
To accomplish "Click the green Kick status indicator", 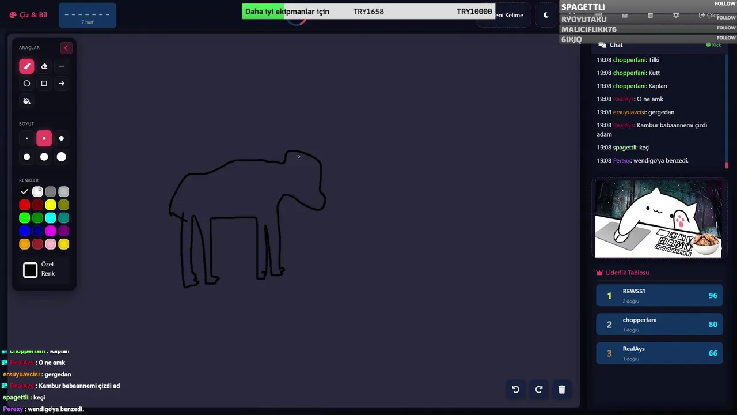I will coord(713,45).
